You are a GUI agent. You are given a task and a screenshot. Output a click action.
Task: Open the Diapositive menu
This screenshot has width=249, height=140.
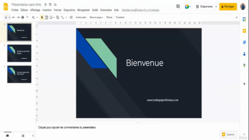coord(69,10)
